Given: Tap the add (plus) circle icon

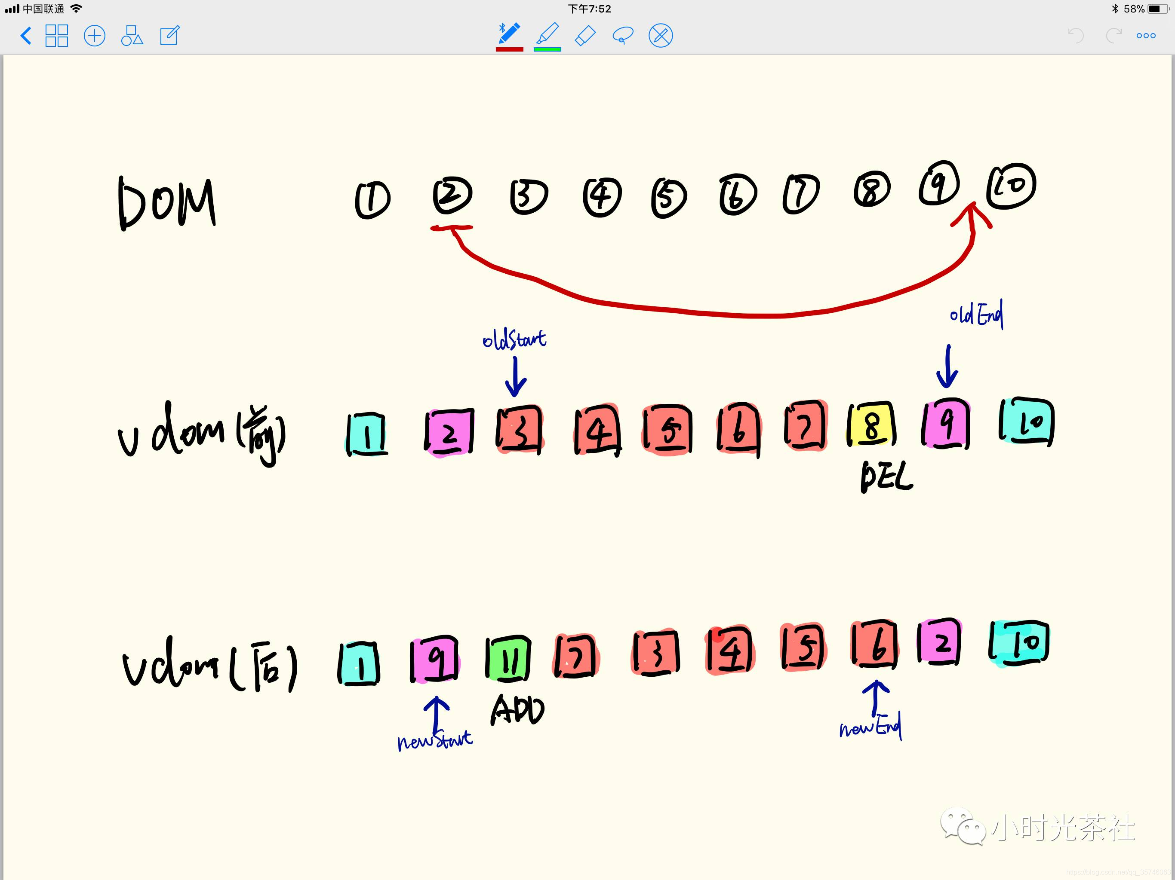Looking at the screenshot, I should pos(95,36).
